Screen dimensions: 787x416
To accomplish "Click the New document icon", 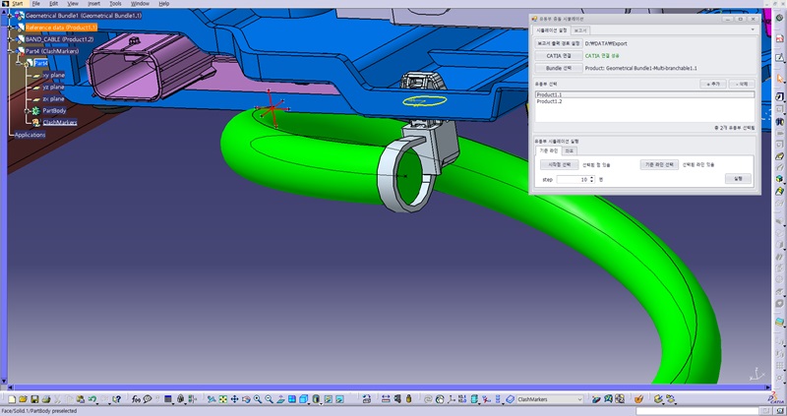I will [x=11, y=399].
